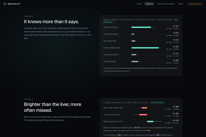Click Bright made dark (n=17) label
206x137 pixels.
113,121
